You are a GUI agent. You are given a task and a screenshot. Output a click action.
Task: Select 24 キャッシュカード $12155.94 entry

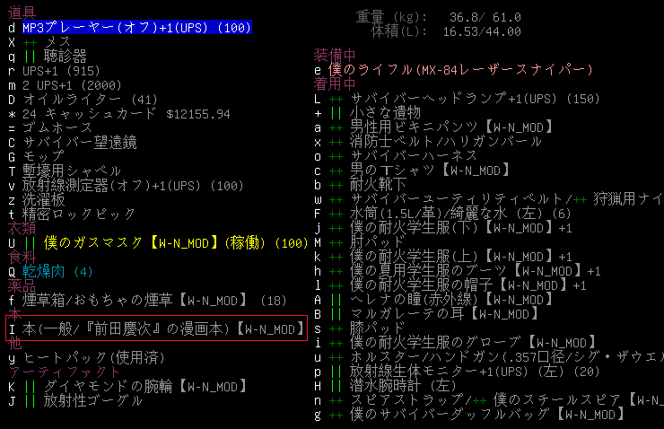[126, 114]
